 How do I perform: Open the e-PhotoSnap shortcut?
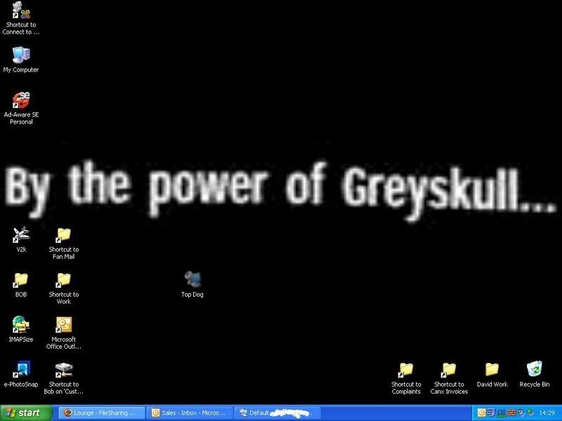tap(21, 375)
